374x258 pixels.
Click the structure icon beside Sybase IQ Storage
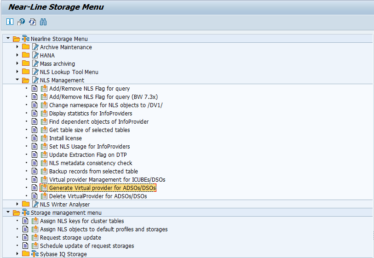[x=35, y=254]
